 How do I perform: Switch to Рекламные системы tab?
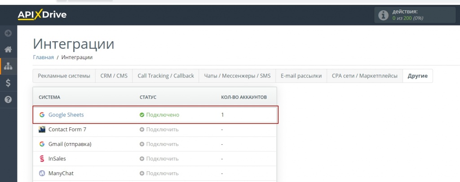pyautogui.click(x=64, y=76)
